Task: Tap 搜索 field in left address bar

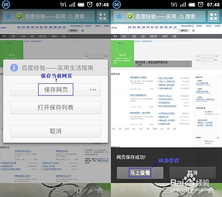Action: click(80, 17)
